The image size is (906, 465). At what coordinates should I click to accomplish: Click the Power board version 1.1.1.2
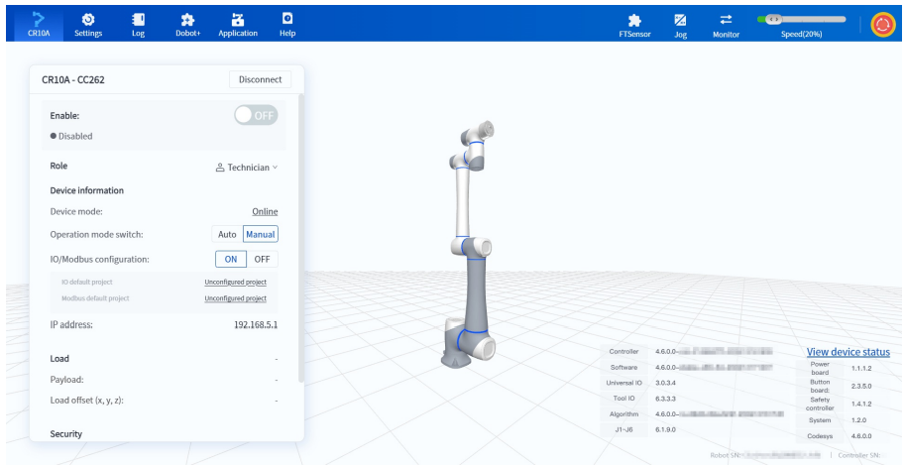tap(861, 368)
